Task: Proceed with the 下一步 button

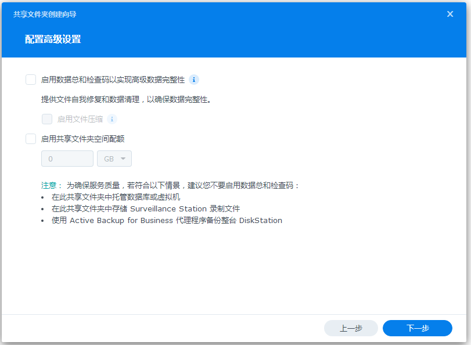Action: 417,328
